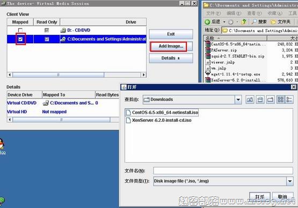Select PAServer.zip in Explorer

[221, 50]
